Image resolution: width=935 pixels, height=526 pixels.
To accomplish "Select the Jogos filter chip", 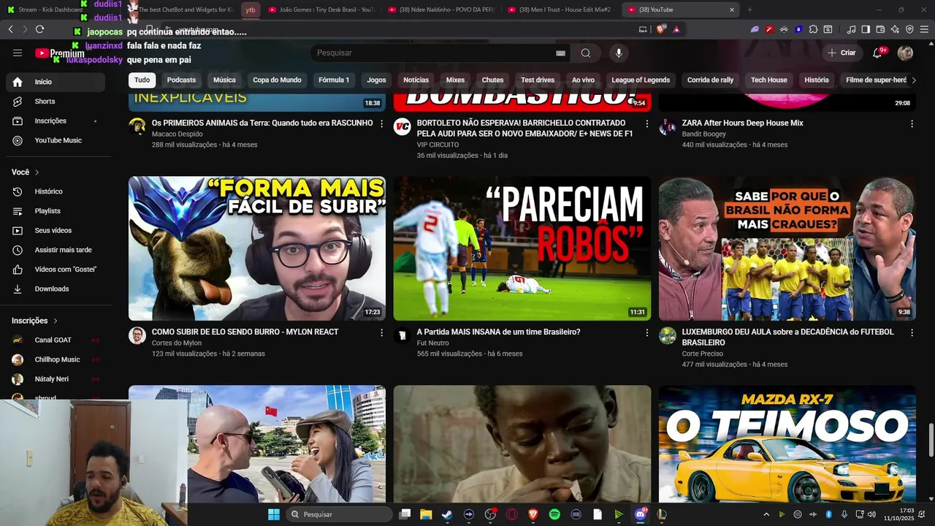I will pyautogui.click(x=376, y=80).
